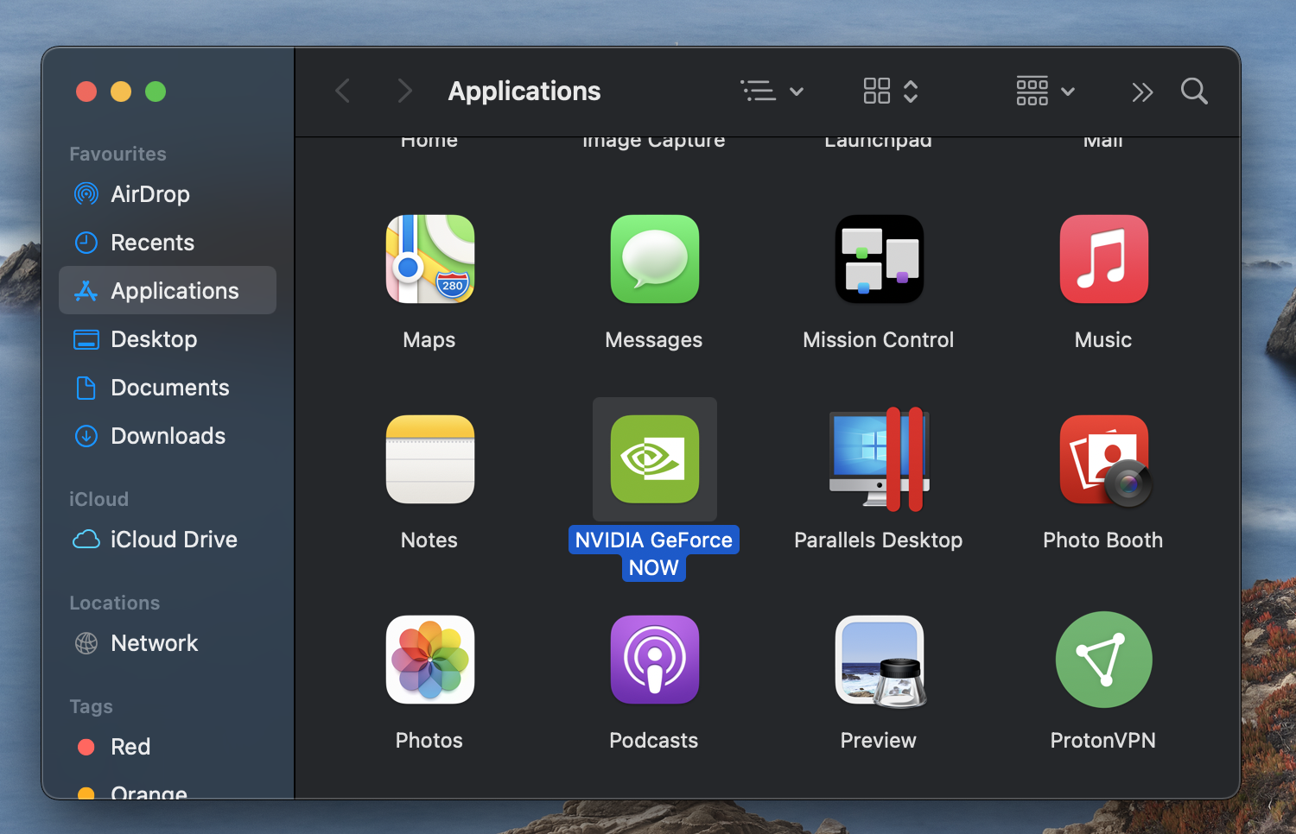The image size is (1296, 834).
Task: Open Documents folder in sidebar
Action: pos(168,388)
